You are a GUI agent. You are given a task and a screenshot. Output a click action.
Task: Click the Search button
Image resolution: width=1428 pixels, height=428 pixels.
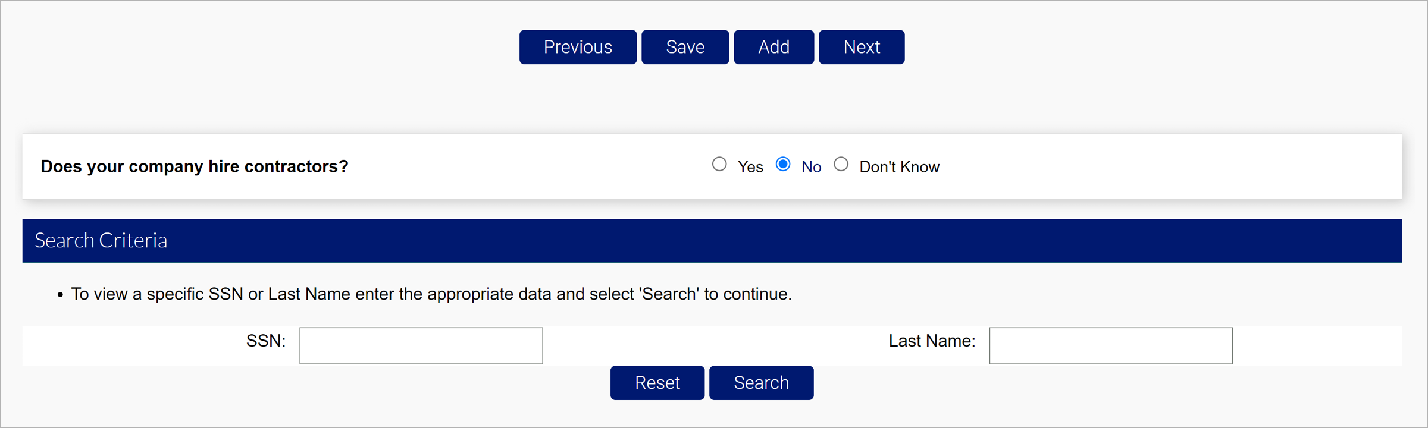[x=761, y=383]
